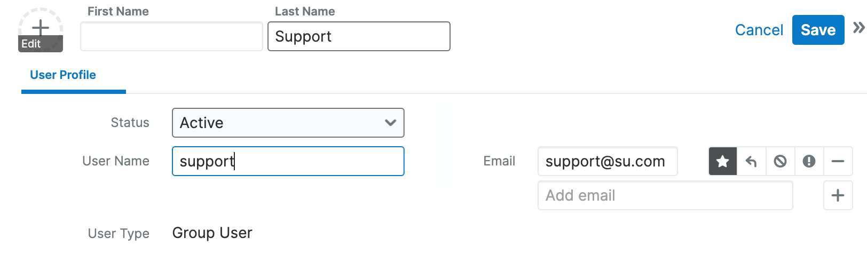
Task: Expand the side panel with double chevron
Action: [858, 28]
